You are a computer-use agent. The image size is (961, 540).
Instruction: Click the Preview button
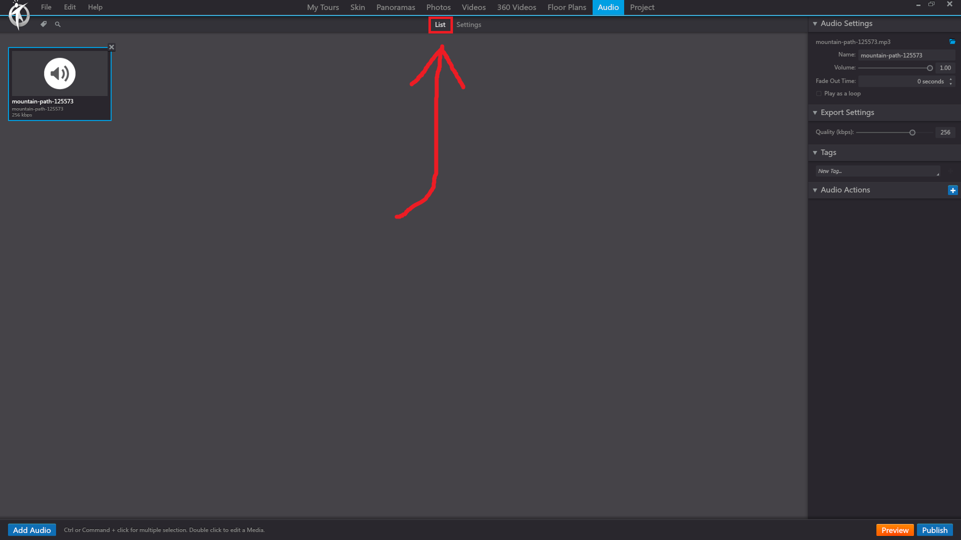(895, 529)
